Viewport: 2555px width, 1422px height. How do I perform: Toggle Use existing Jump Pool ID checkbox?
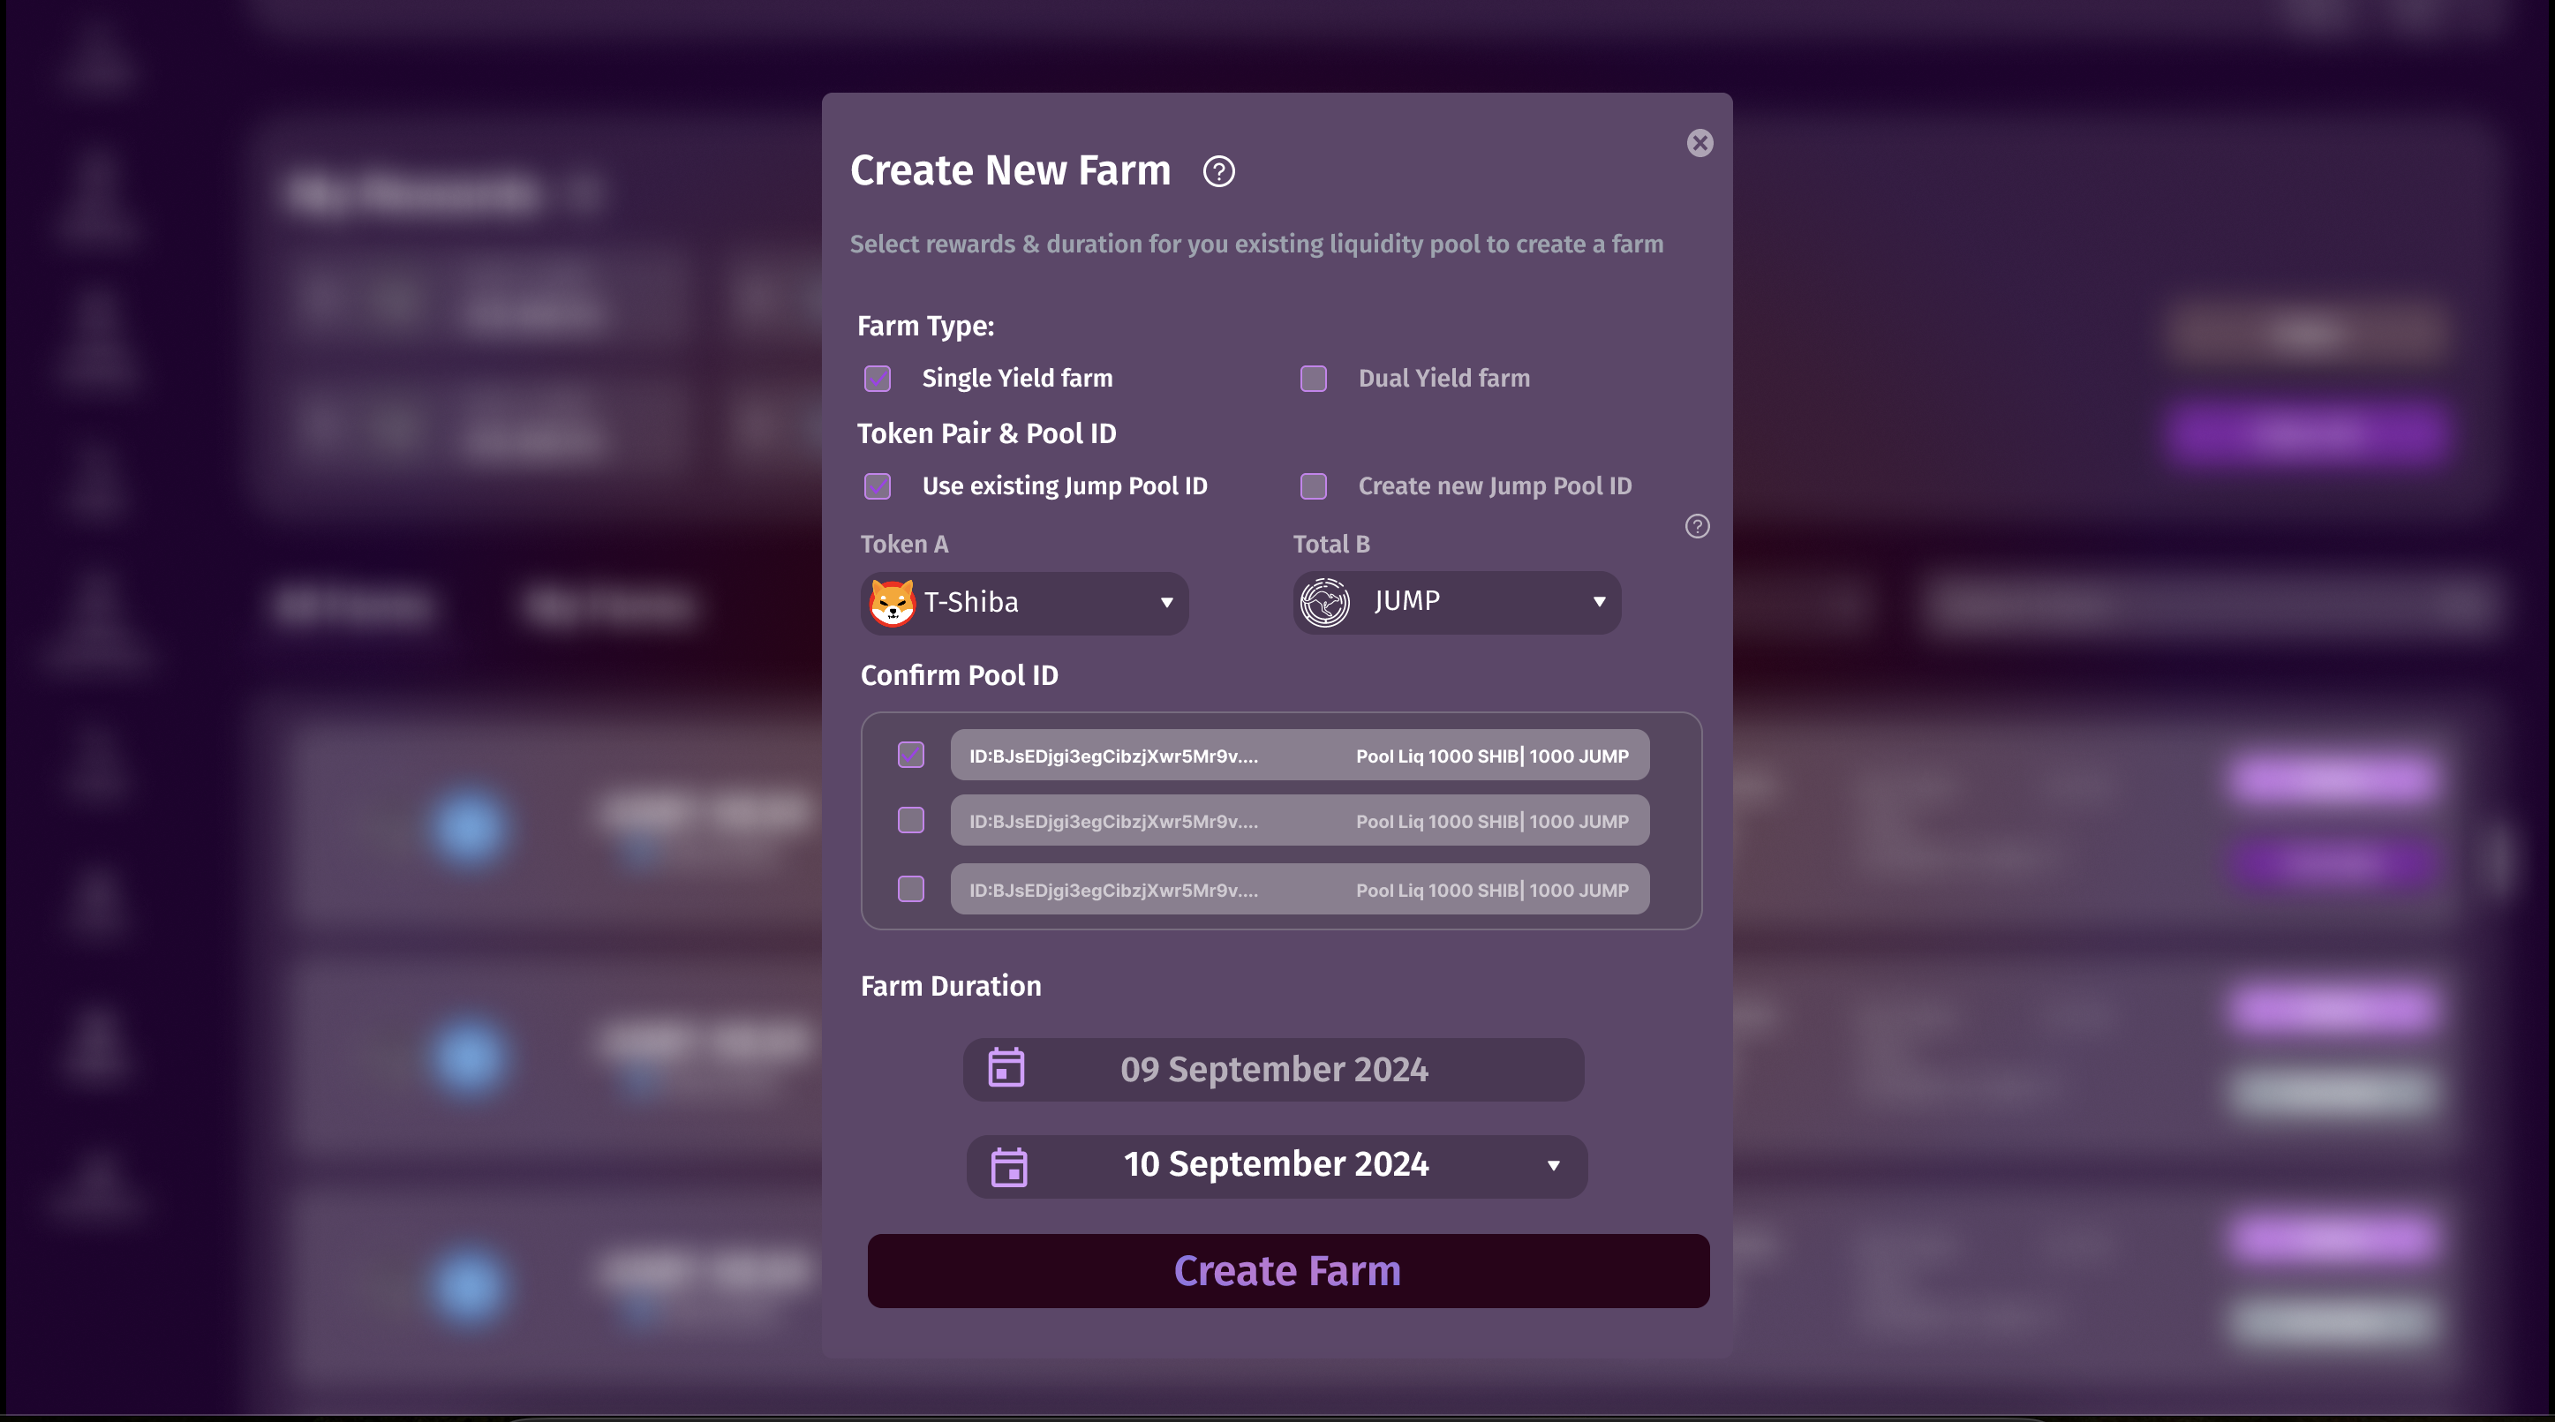coord(877,485)
